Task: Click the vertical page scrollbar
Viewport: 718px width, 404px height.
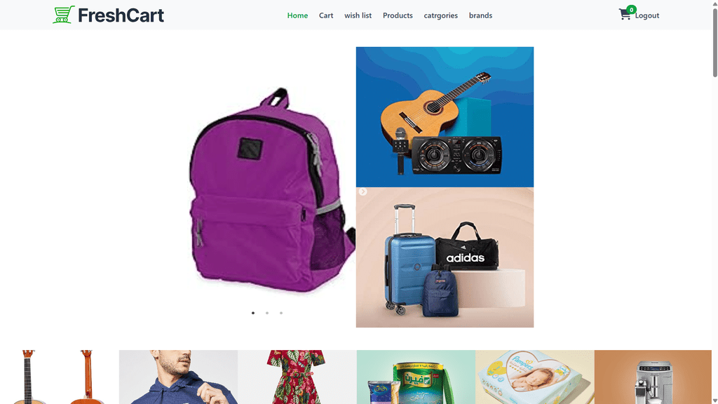Action: (714, 202)
